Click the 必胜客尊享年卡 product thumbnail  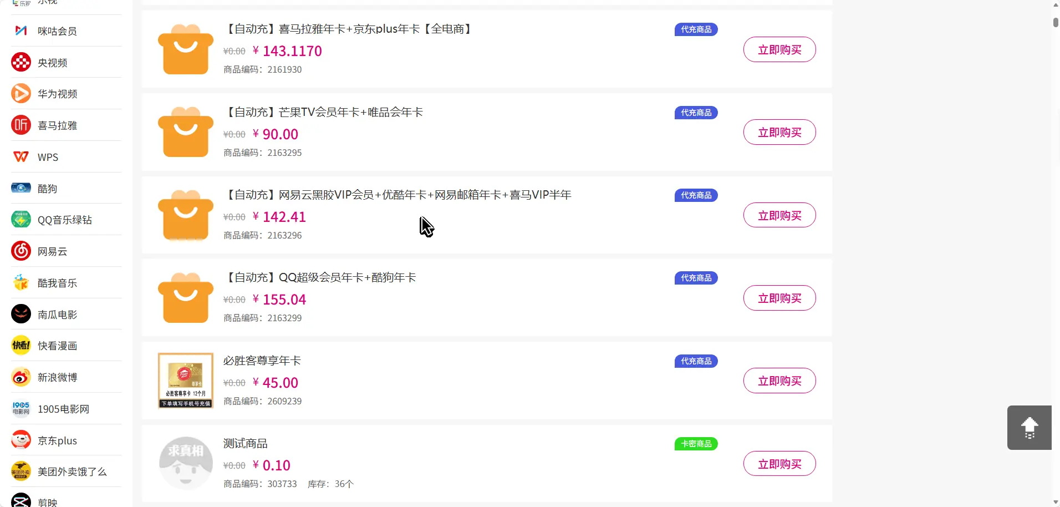[186, 381]
